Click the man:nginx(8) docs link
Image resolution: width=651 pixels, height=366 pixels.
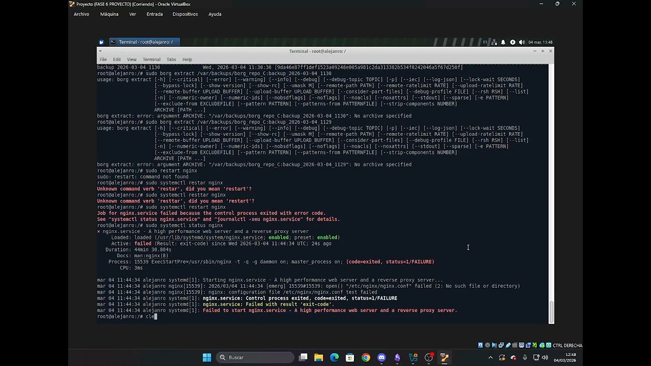(x=151, y=256)
